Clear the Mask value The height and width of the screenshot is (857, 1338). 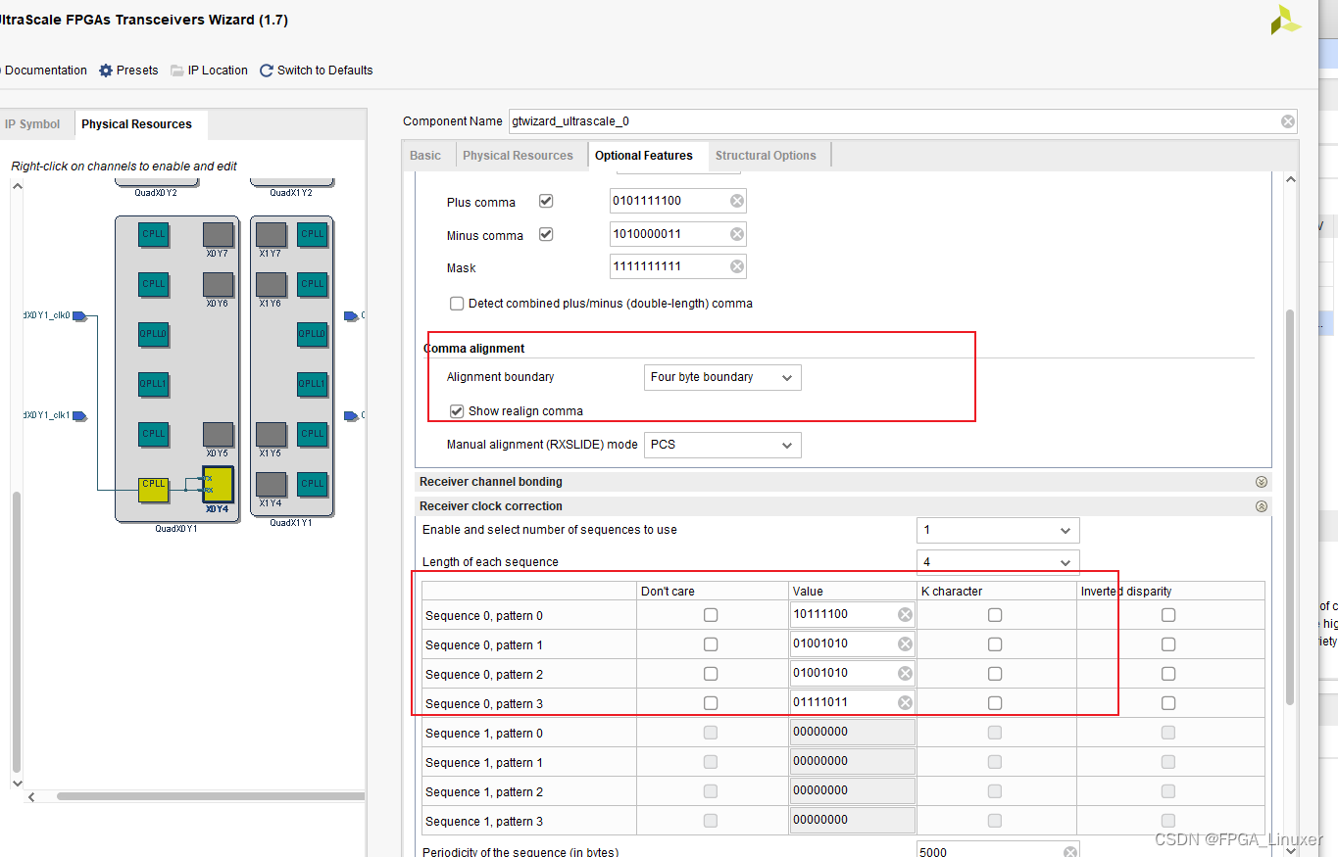pos(737,266)
